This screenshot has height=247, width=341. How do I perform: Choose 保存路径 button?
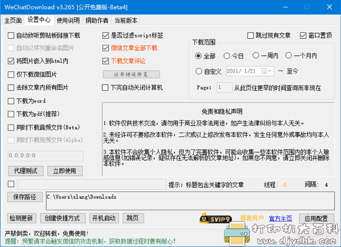coord(25,197)
